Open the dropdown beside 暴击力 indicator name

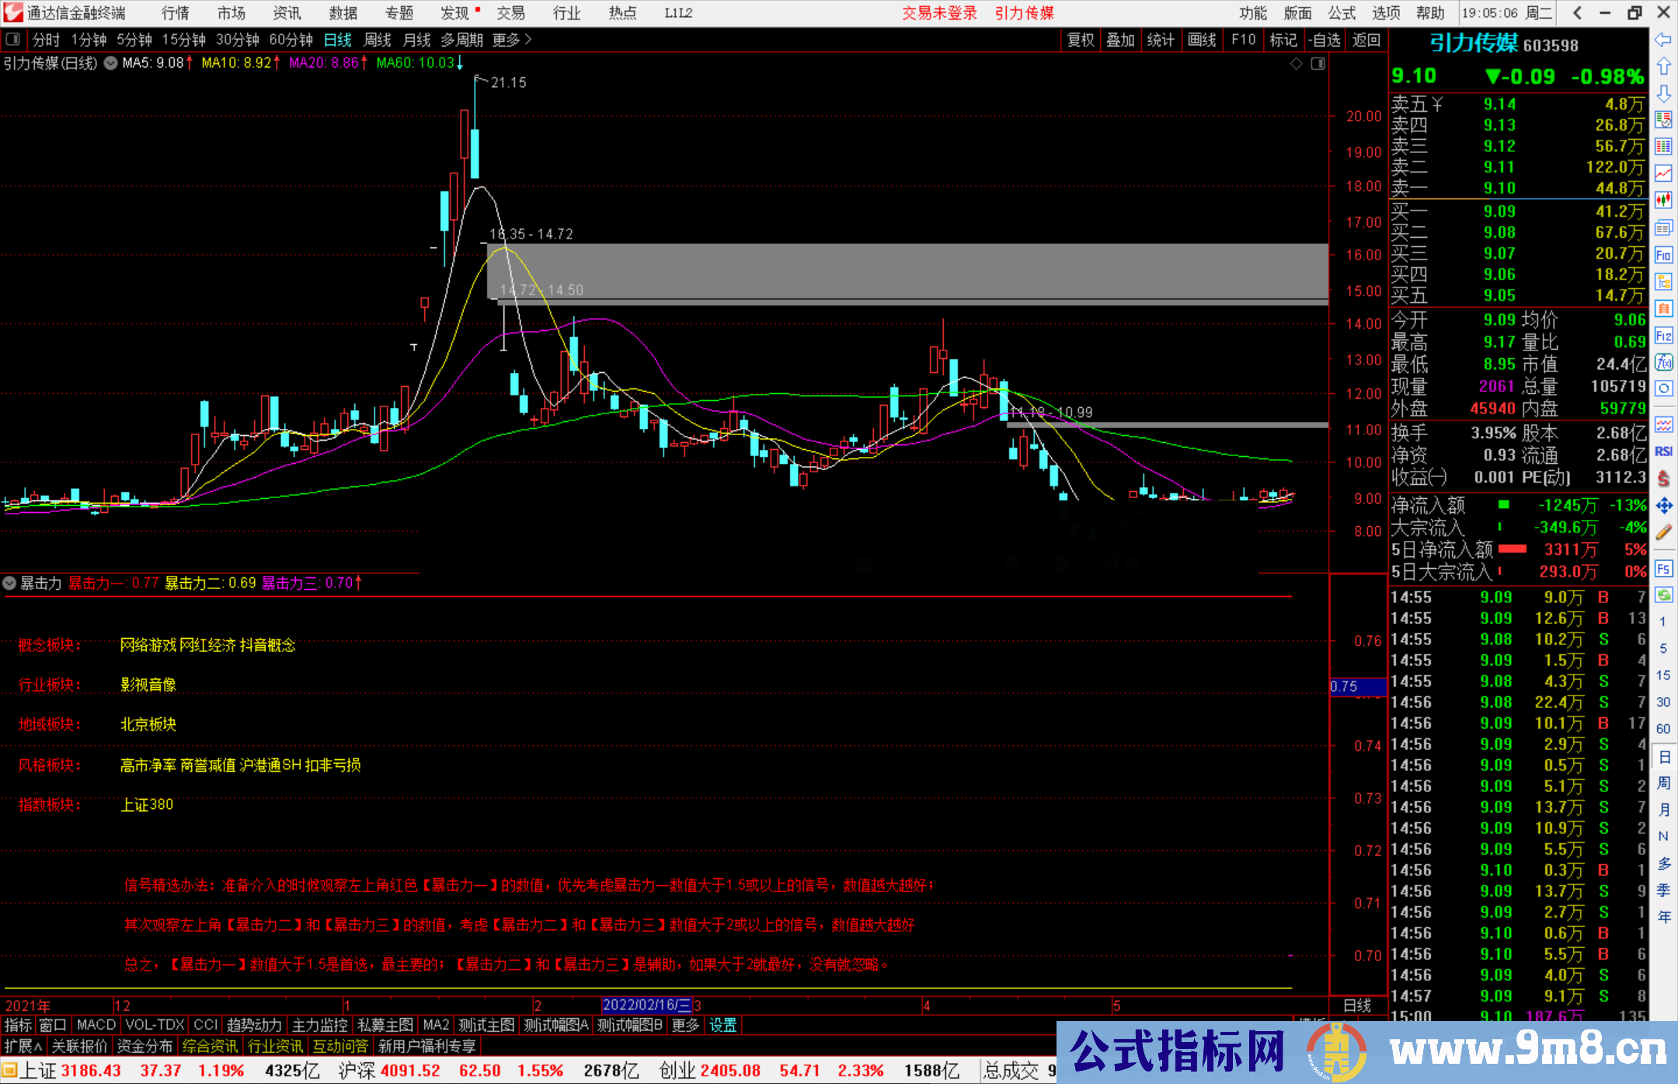[x=9, y=583]
